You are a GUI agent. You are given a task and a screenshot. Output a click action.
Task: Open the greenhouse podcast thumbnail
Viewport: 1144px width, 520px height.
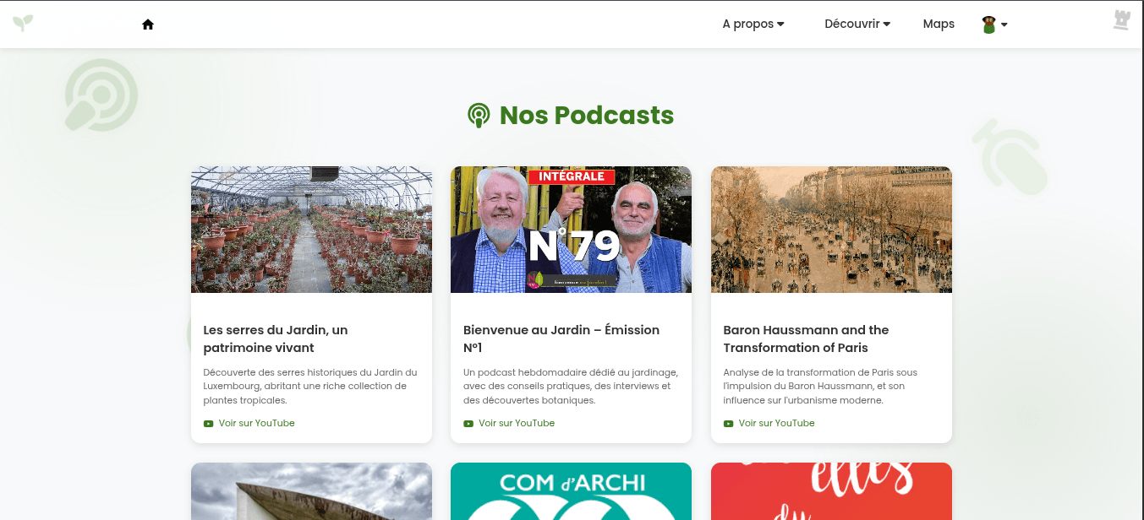point(311,230)
